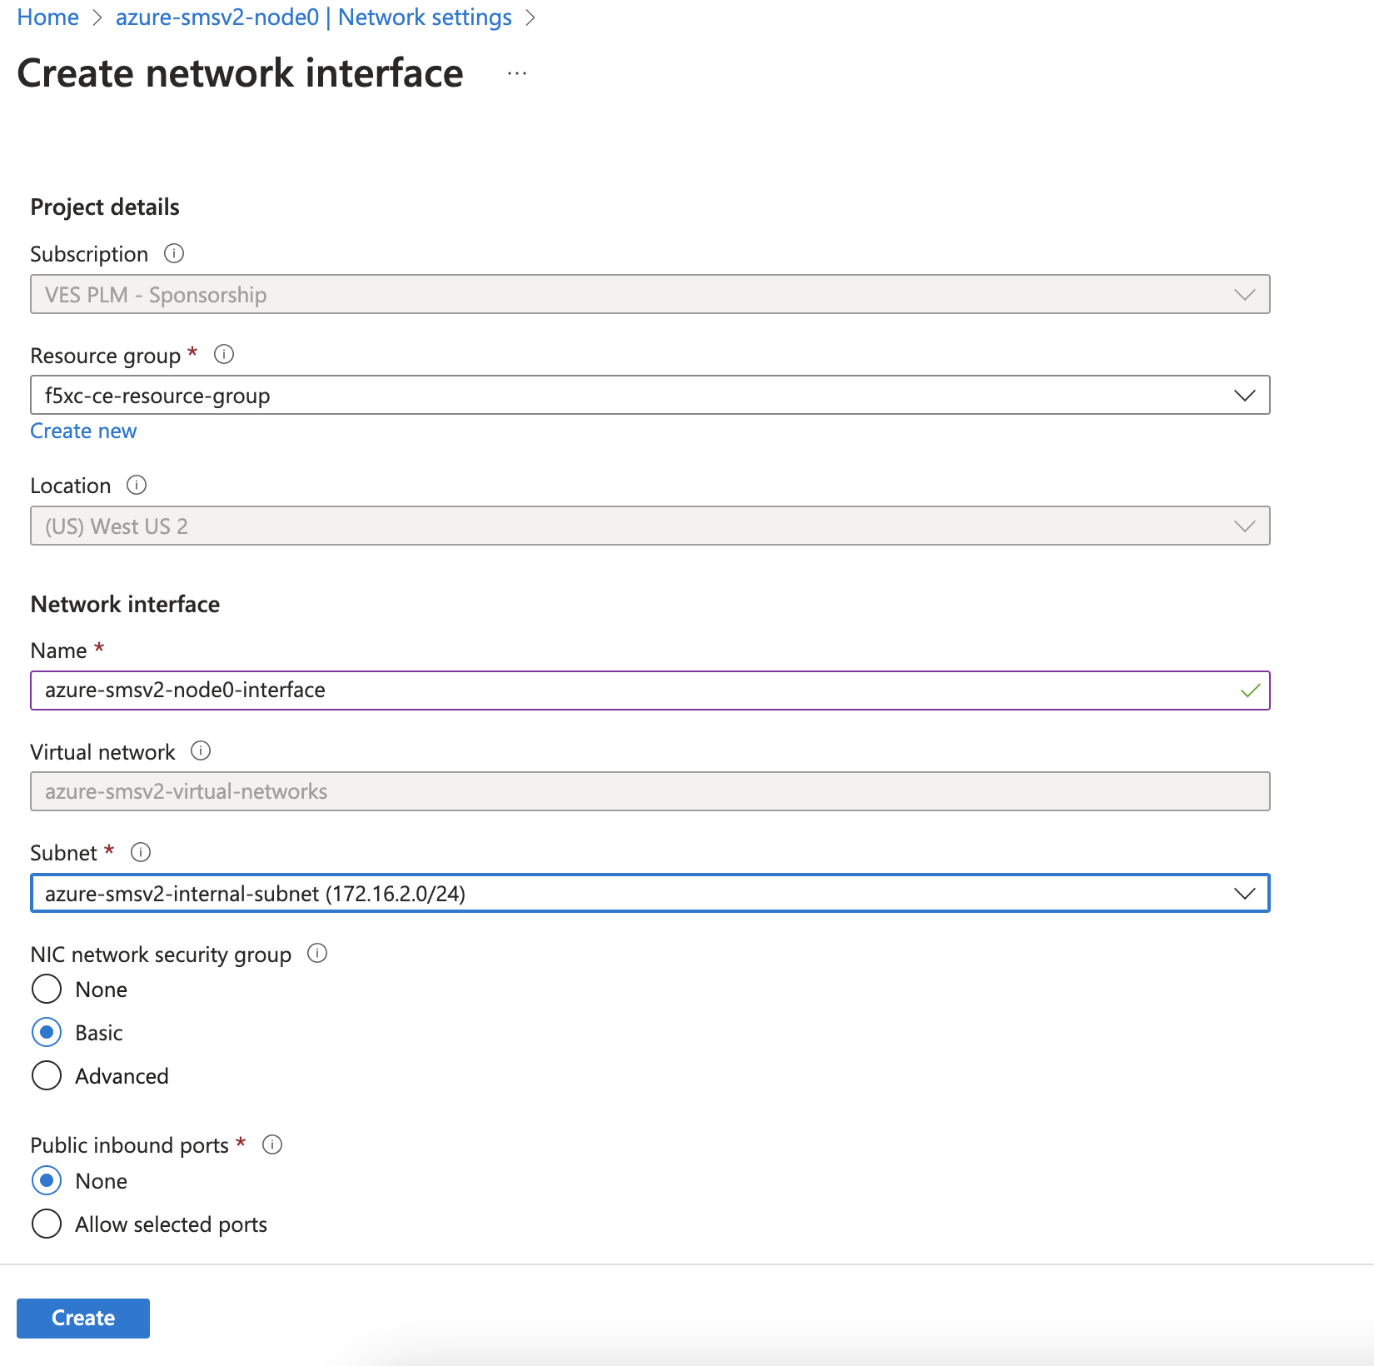The height and width of the screenshot is (1366, 1374).
Task: Select the Advanced NIC security option
Action: (x=47, y=1075)
